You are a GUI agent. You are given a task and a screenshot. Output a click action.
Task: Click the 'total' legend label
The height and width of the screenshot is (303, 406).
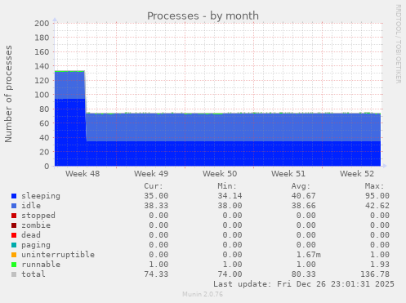[x=33, y=274]
